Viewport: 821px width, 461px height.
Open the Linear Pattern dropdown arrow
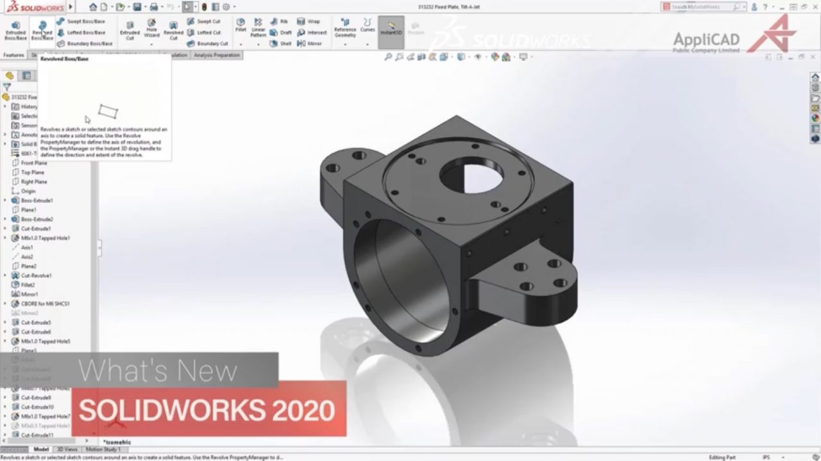pos(258,45)
